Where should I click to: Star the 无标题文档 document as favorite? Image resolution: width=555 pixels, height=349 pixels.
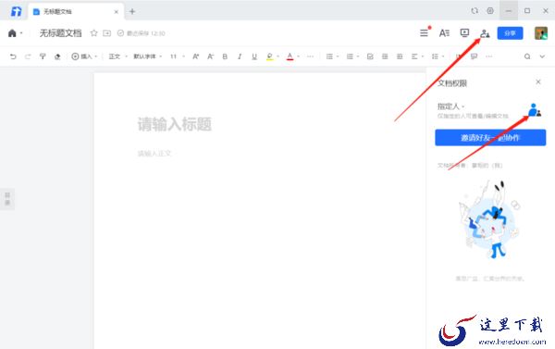pos(93,33)
